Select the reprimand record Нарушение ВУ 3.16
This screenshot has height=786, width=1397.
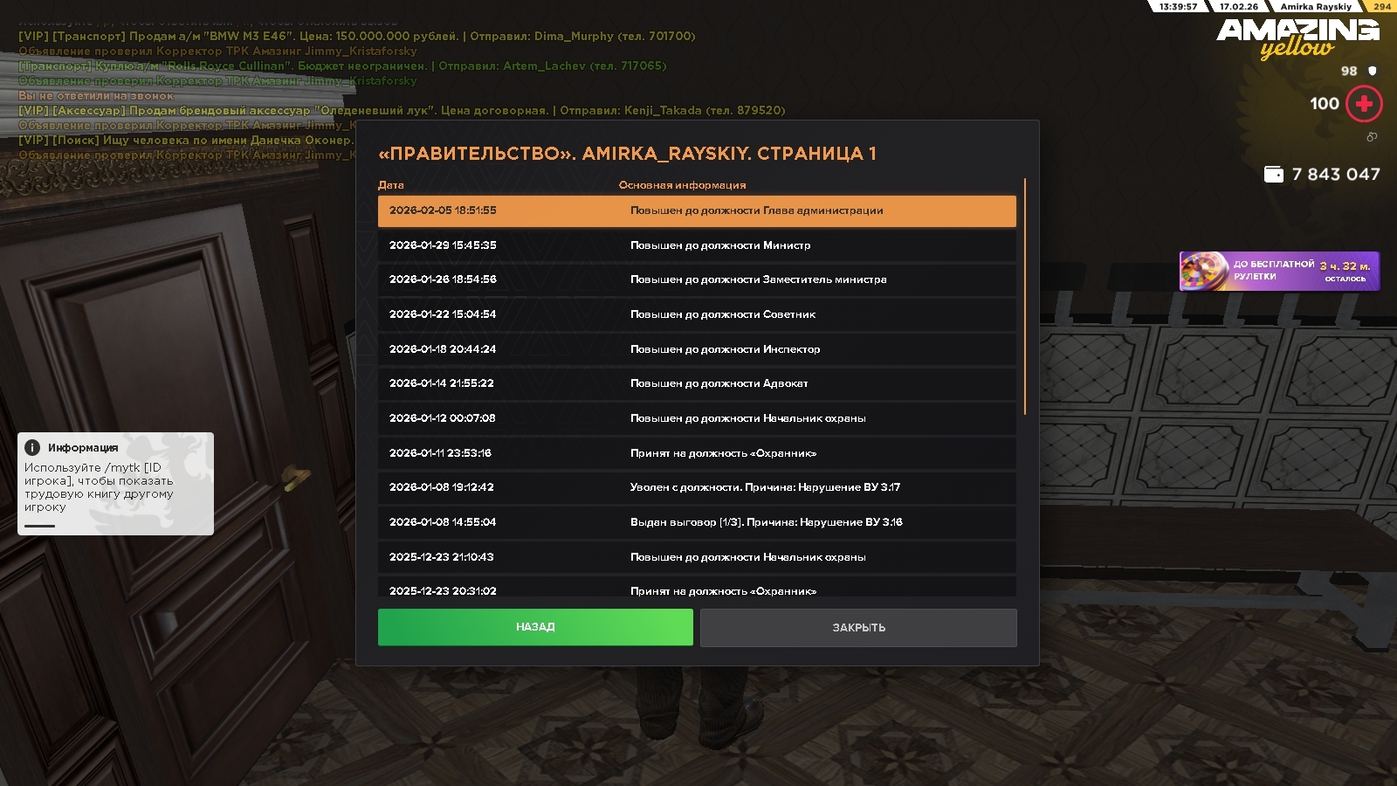click(x=697, y=522)
